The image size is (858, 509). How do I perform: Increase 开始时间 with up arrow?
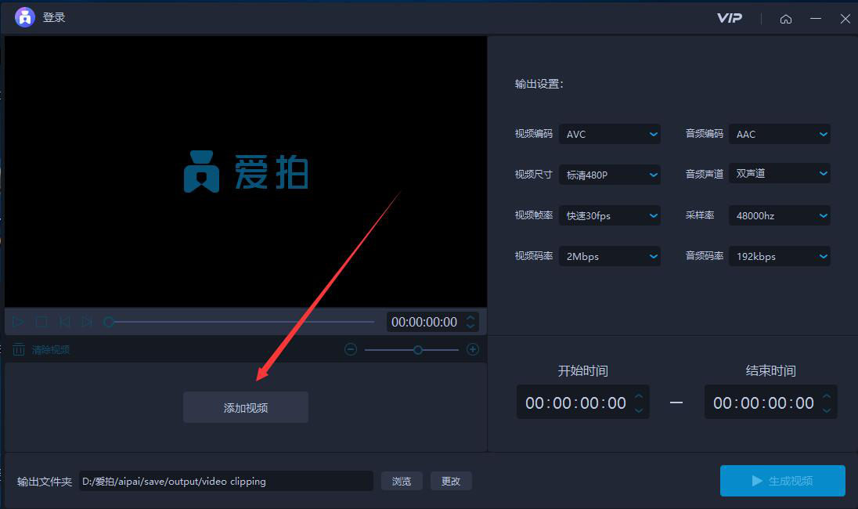pos(639,395)
